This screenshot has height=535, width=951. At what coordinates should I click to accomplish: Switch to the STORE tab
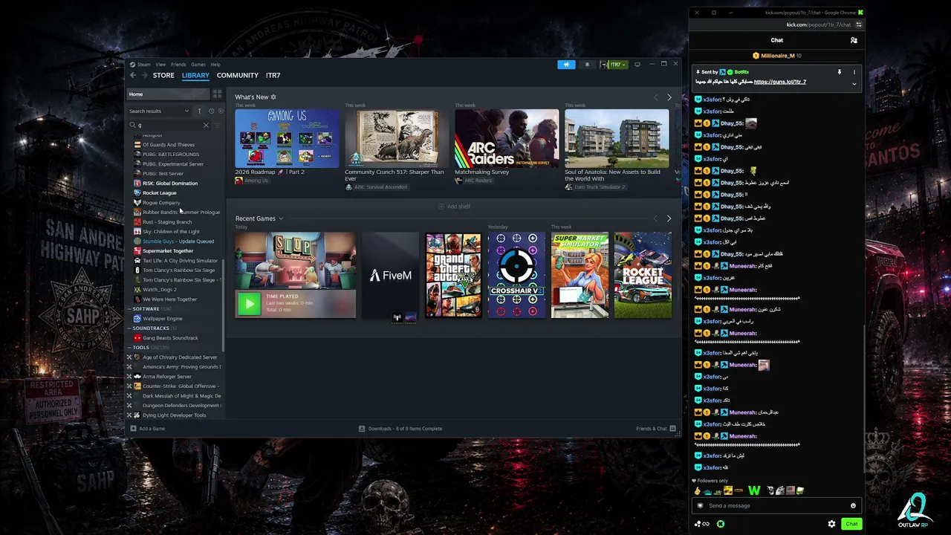click(x=163, y=75)
